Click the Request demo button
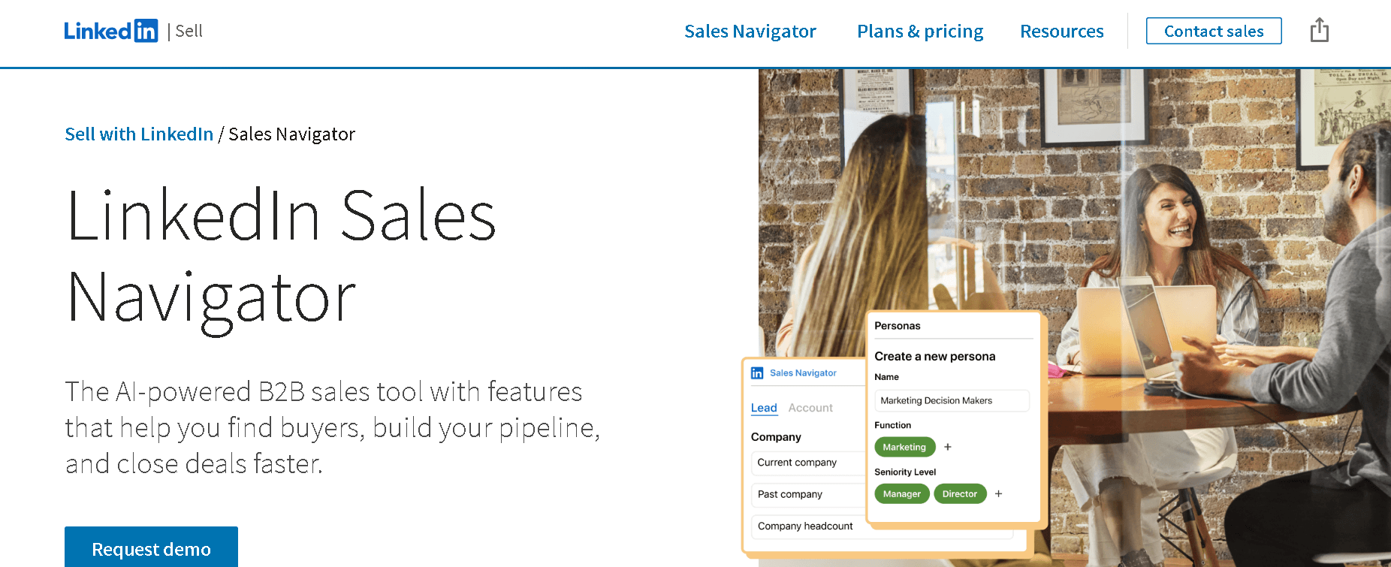 (x=150, y=549)
